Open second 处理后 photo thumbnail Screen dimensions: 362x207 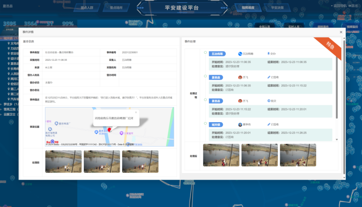pos(259,155)
